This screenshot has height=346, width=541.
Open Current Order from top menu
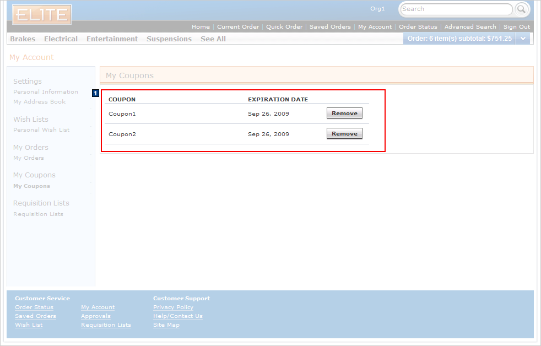point(238,26)
